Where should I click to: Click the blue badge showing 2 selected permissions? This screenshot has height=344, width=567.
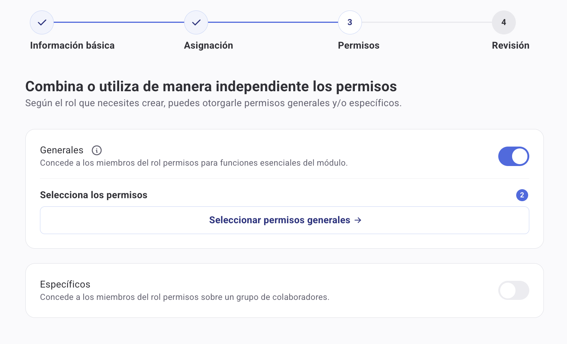[522, 195]
